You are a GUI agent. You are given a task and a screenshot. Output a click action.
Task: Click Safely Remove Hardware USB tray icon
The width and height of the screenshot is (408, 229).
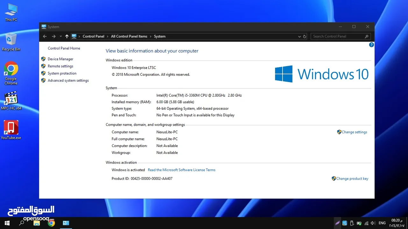(x=352, y=223)
